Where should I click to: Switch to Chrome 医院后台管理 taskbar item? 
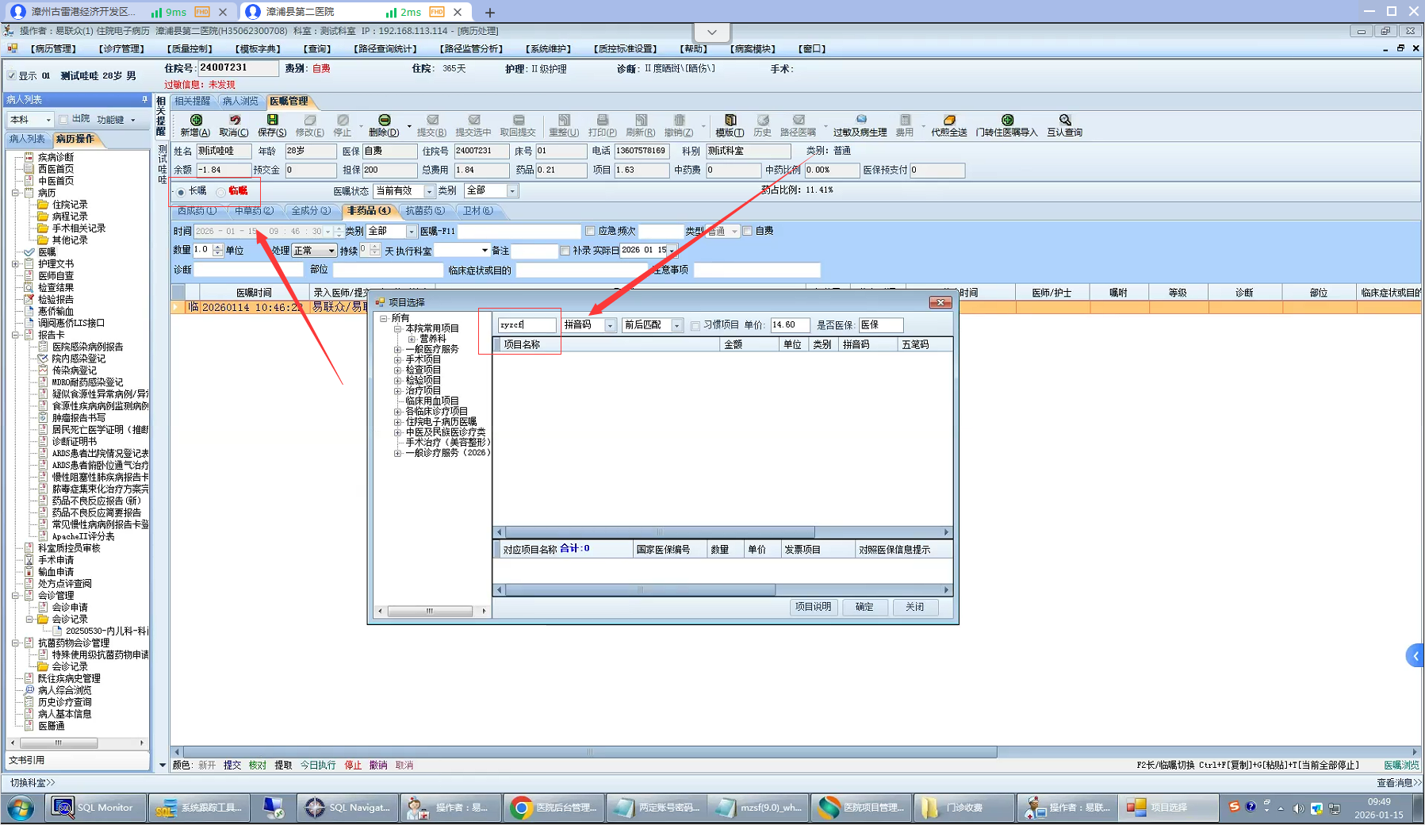tap(553, 808)
